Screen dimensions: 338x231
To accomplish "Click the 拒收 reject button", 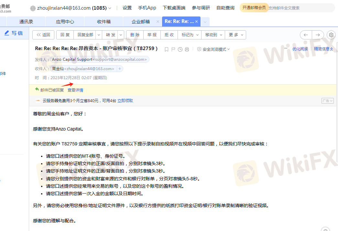I will pos(169,35).
